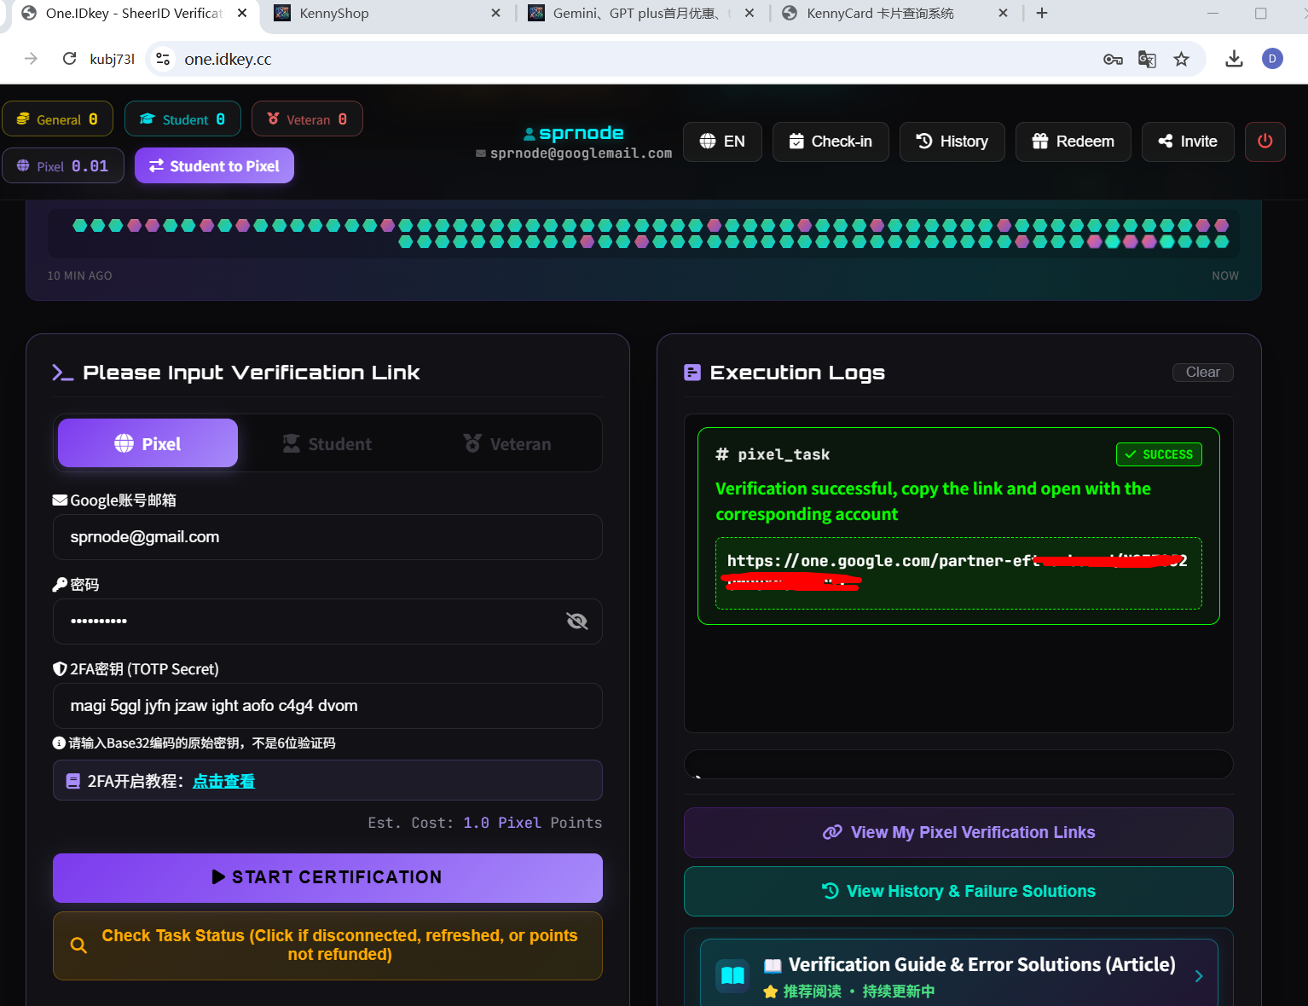Click the password input field

point(327,622)
